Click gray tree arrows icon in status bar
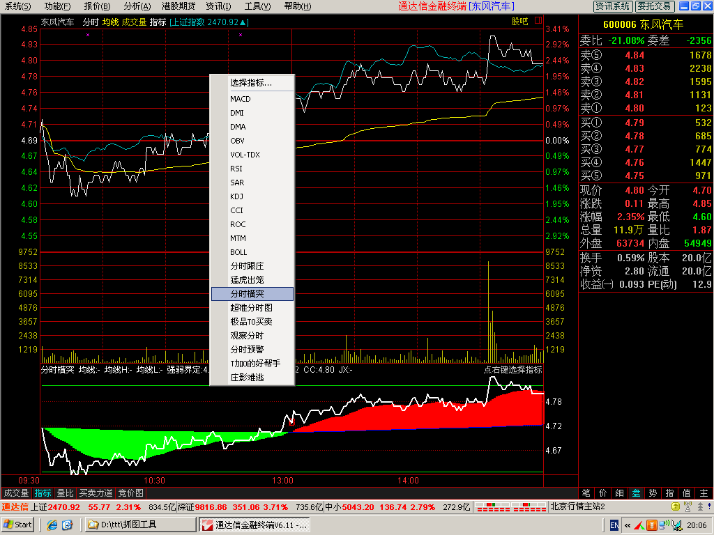 click(x=700, y=506)
